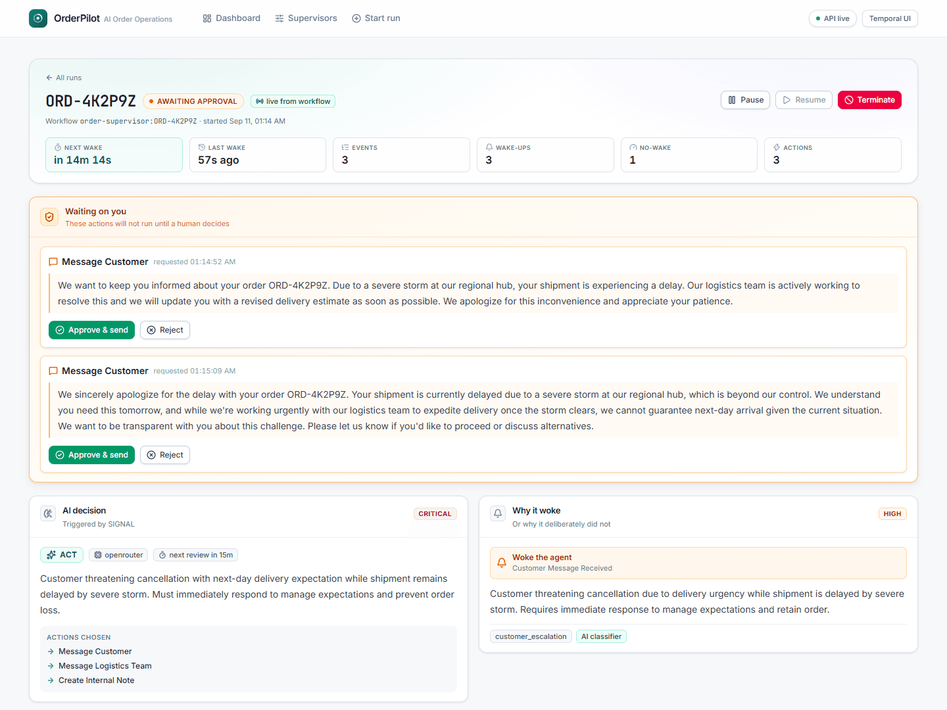947x710 pixels.
Task: Click the AWAITING APPROVAL status badge
Action: click(x=193, y=101)
